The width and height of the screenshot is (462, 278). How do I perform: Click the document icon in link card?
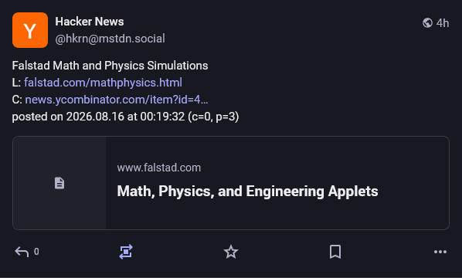(x=59, y=183)
